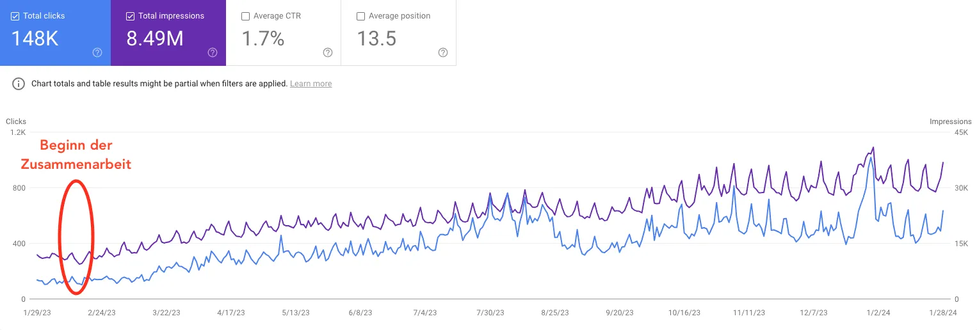Click the impressions peak near 1/2/24

[x=873, y=147]
